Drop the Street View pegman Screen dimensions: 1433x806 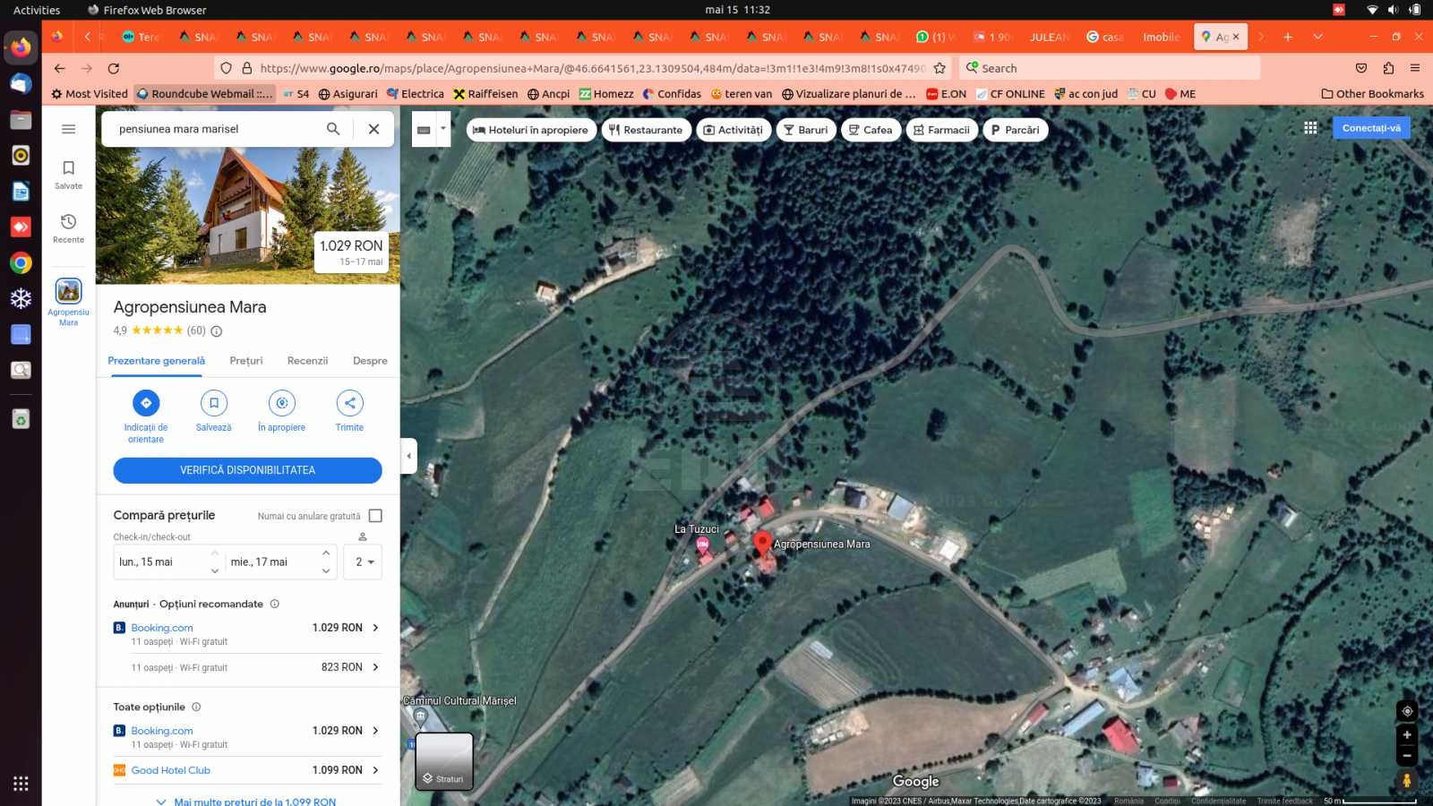point(1406,780)
